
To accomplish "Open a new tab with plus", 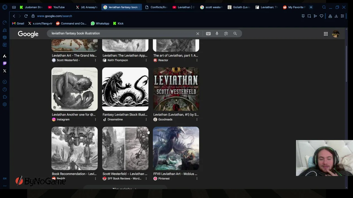I will (311, 7).
